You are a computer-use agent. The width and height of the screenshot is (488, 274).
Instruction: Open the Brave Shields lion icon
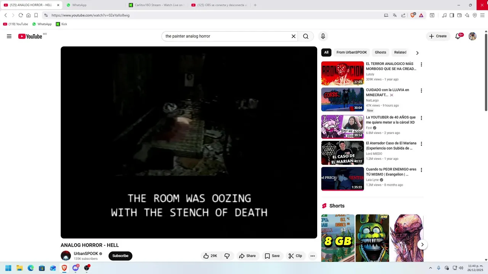point(413,15)
